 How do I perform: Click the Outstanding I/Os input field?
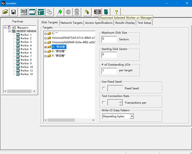pos(109,71)
